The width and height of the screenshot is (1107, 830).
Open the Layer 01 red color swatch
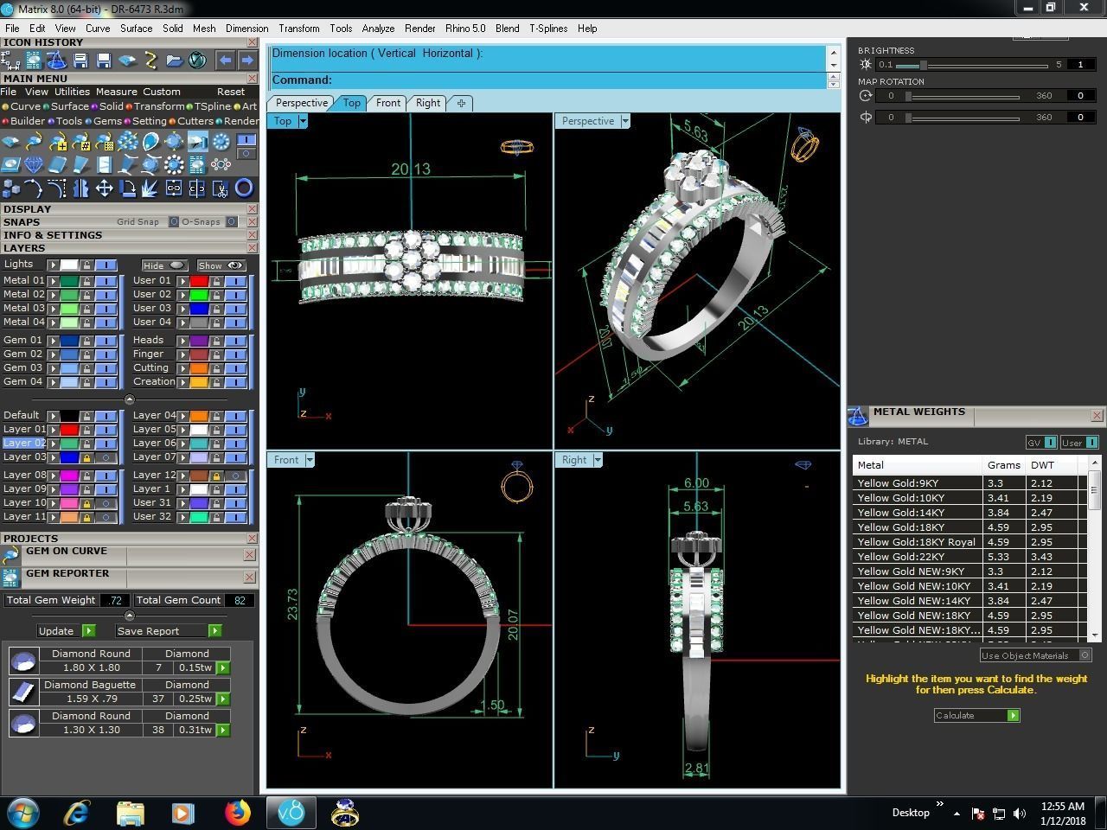click(68, 430)
